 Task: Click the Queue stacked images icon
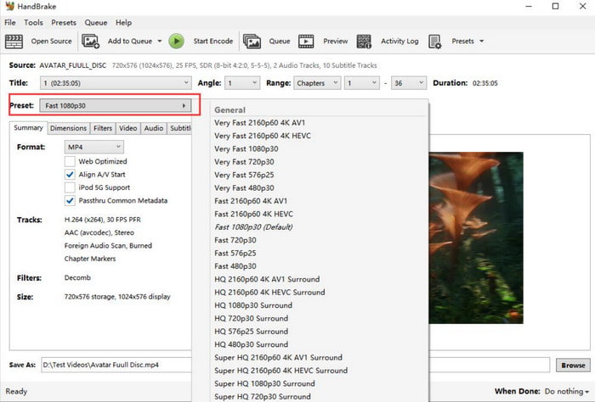(252, 42)
